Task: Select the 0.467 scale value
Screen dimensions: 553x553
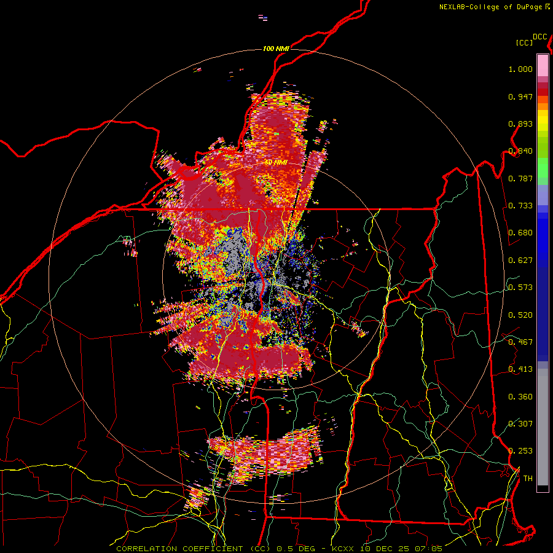Action: tap(520, 342)
